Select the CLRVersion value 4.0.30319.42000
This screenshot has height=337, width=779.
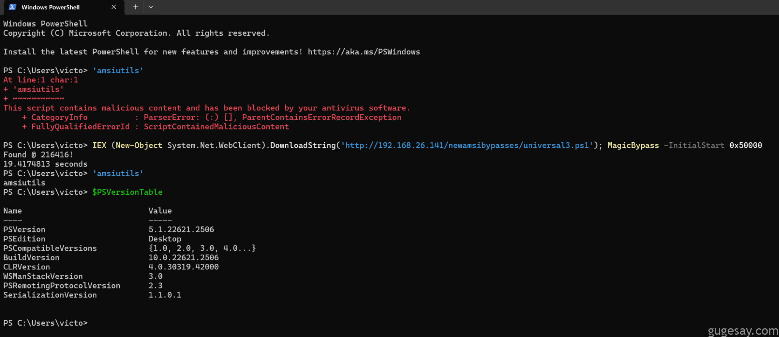click(184, 267)
